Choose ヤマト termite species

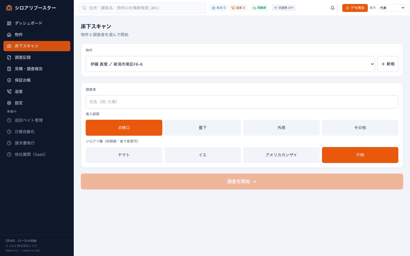(124, 155)
